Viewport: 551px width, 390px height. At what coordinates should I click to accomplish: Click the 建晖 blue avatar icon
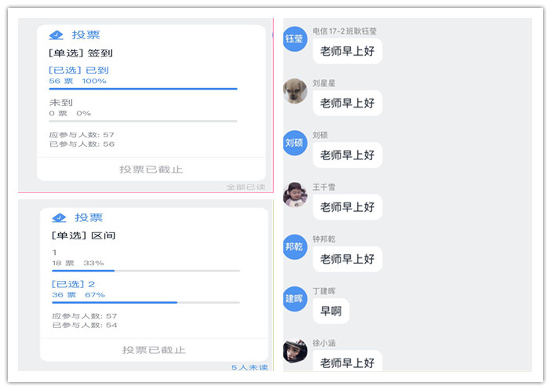(x=294, y=298)
